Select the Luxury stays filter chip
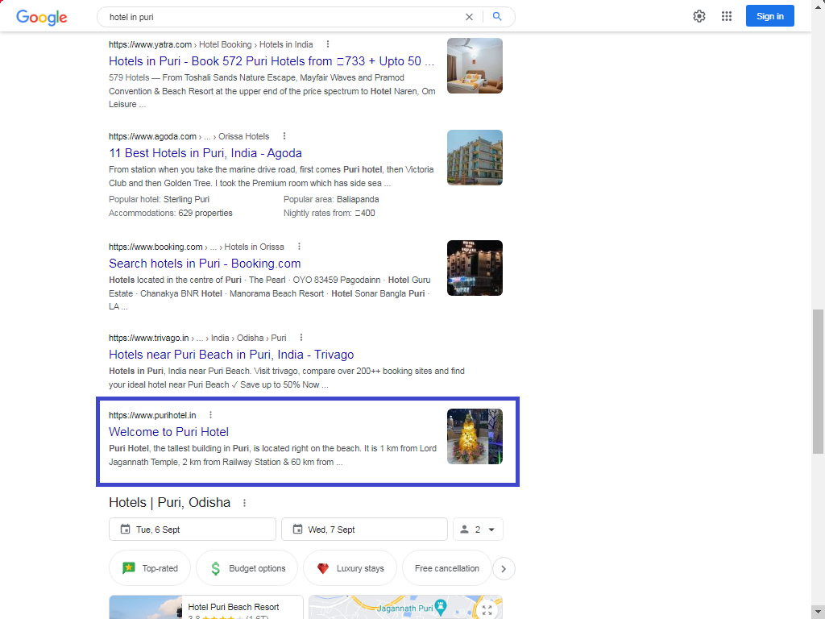 pyautogui.click(x=350, y=568)
